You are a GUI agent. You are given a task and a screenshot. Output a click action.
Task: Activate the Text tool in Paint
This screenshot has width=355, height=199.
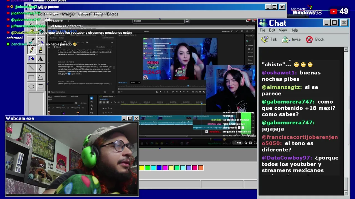(x=40, y=59)
